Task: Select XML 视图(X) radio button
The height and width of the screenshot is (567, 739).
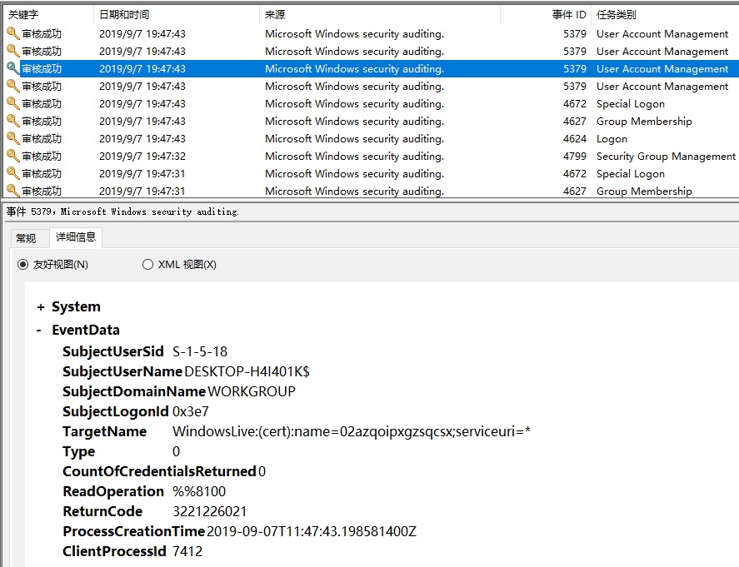Action: click(147, 265)
